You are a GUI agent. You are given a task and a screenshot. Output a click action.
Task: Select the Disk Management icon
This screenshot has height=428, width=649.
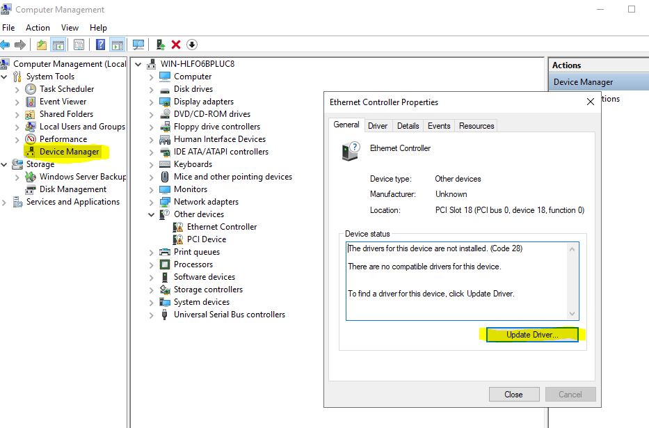coord(30,189)
